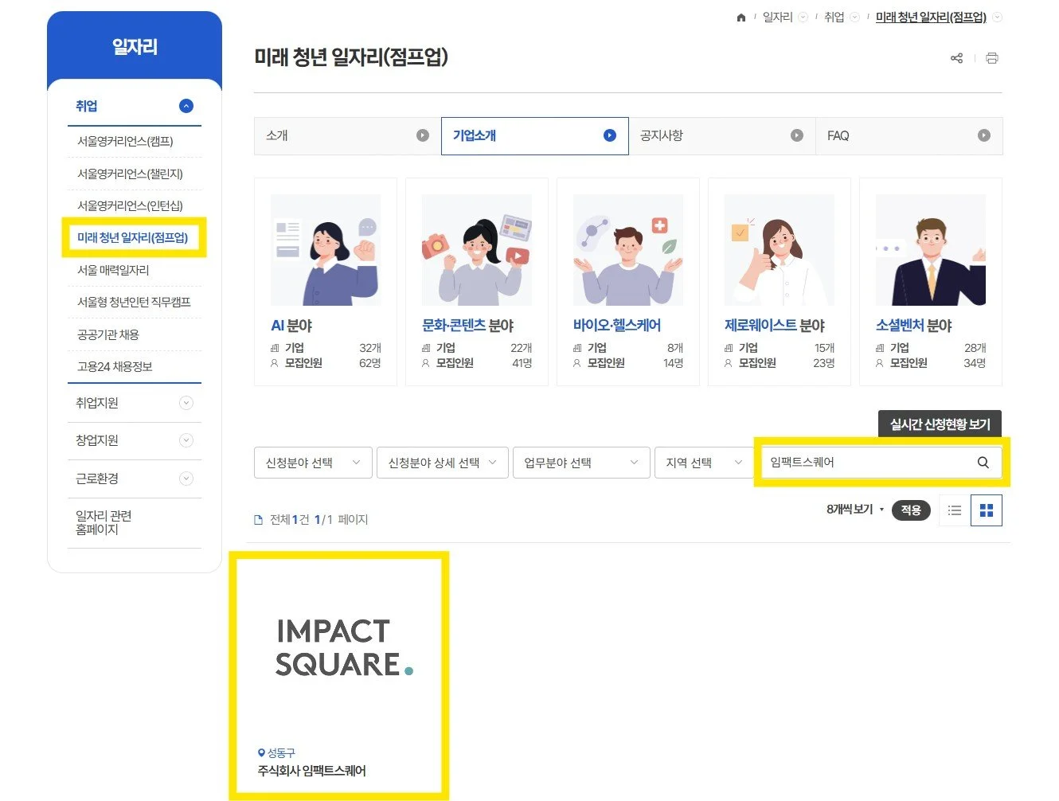Click the search magnifier icon
The width and height of the screenshot is (1059, 801).
[983, 463]
